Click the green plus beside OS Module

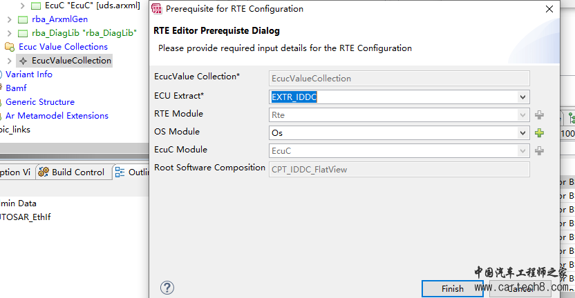pos(539,133)
